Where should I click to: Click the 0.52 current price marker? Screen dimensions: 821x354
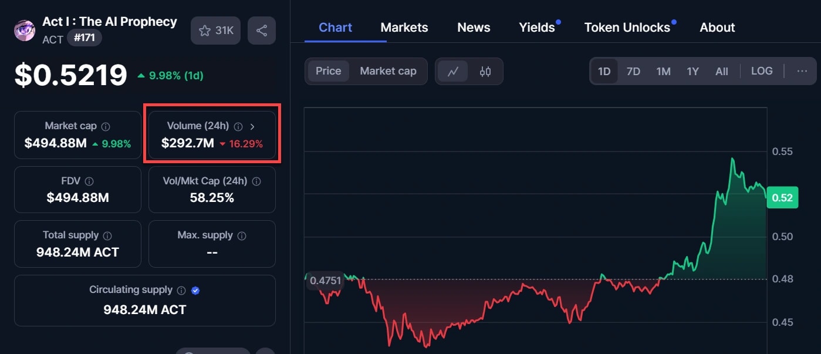[x=782, y=198]
